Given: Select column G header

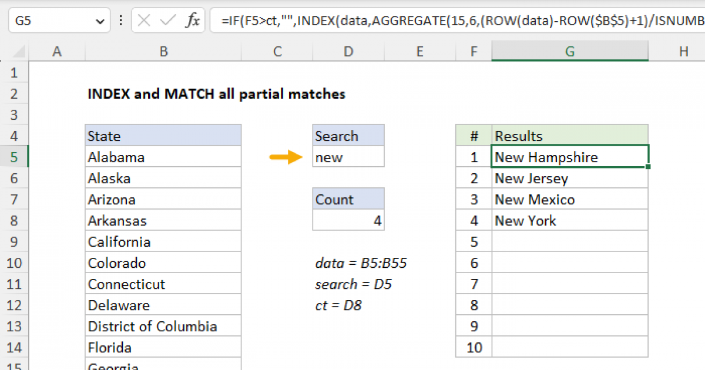Looking at the screenshot, I should point(569,51).
